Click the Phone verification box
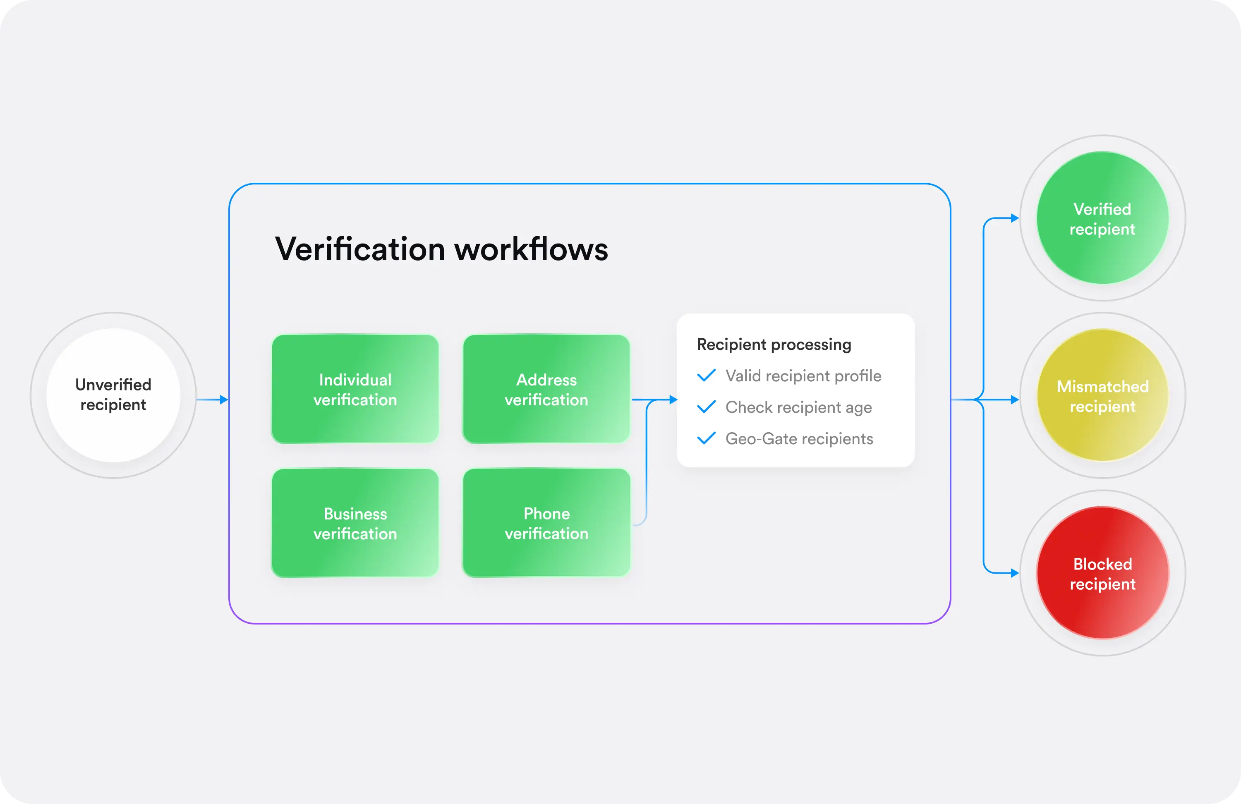 [x=546, y=523]
